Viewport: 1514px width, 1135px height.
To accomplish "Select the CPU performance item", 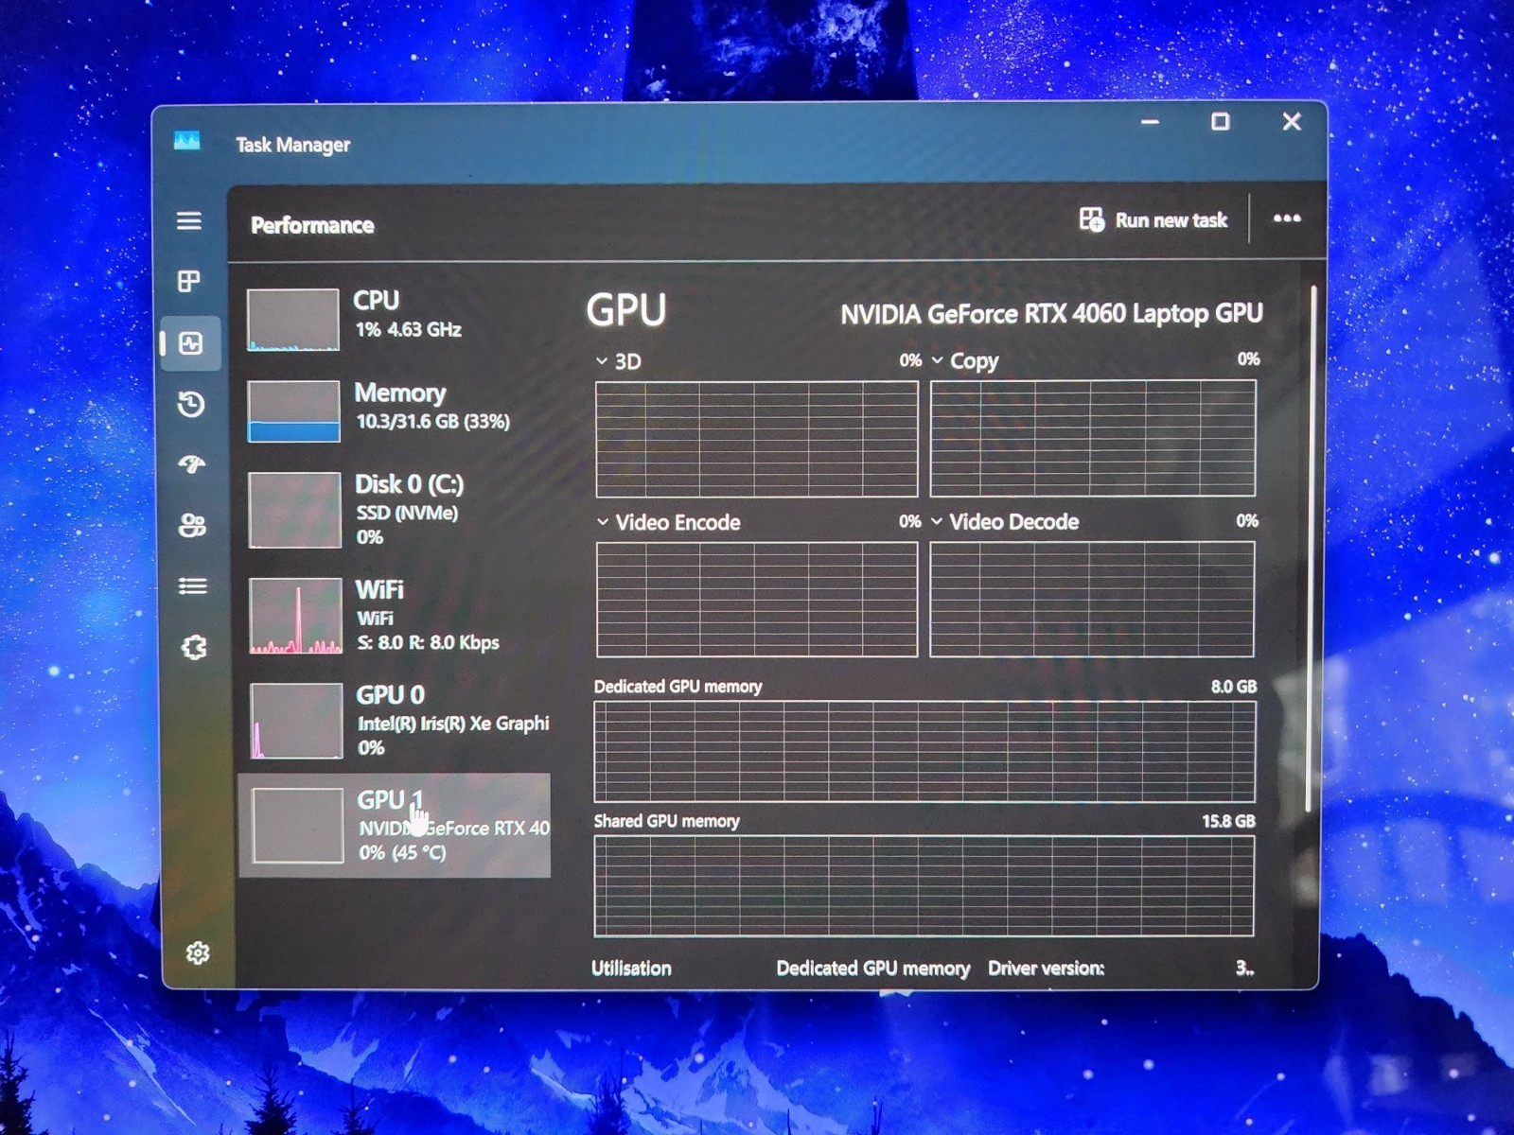I will pyautogui.click(x=395, y=320).
